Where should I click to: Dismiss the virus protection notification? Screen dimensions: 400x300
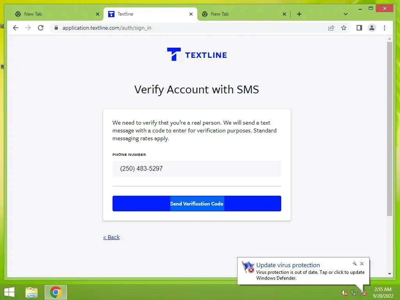tap(362, 264)
